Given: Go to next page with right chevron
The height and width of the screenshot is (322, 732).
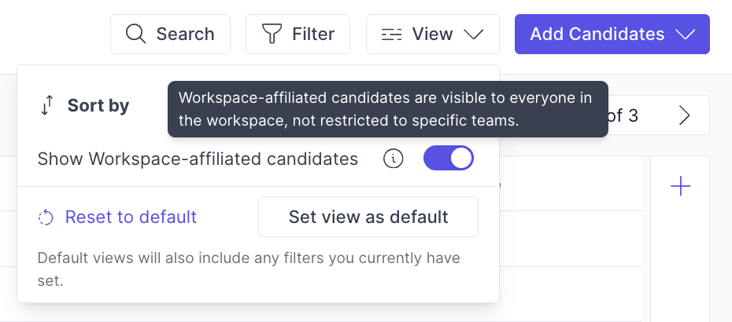Looking at the screenshot, I should [x=684, y=115].
